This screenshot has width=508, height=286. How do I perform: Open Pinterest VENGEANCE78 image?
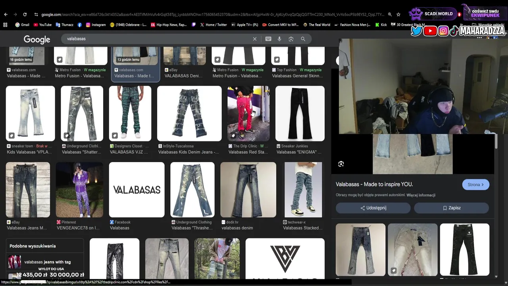point(79,190)
